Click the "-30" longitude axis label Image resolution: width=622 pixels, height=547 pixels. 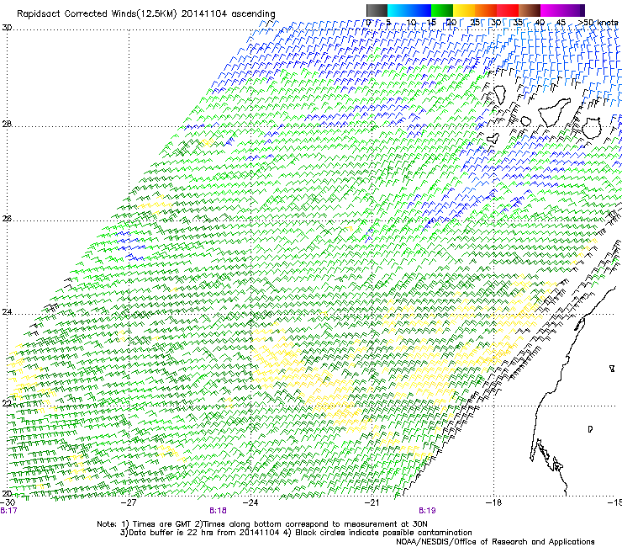[8, 502]
